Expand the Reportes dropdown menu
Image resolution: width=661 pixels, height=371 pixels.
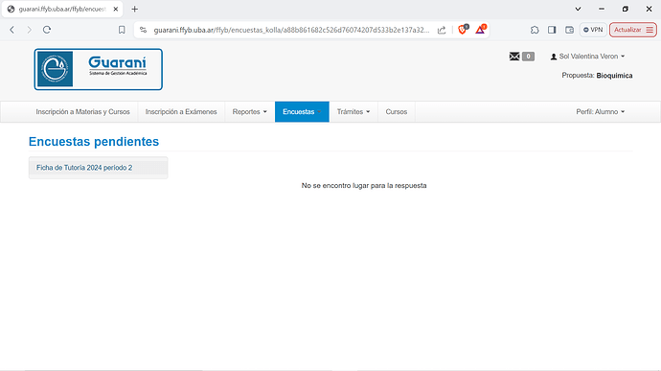tap(250, 112)
